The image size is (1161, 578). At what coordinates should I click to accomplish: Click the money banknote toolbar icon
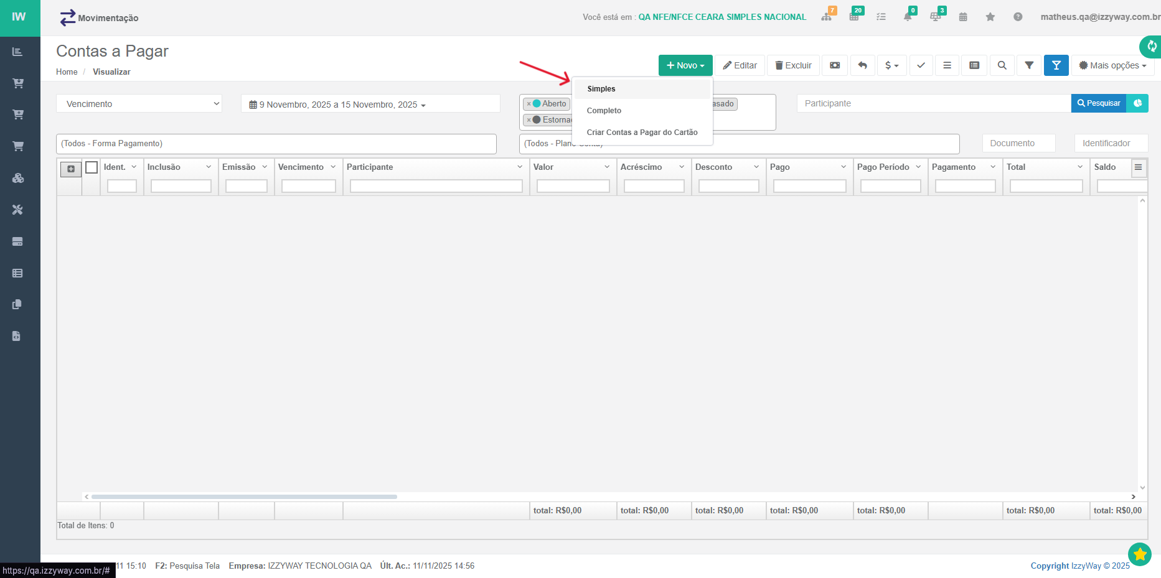coord(835,65)
